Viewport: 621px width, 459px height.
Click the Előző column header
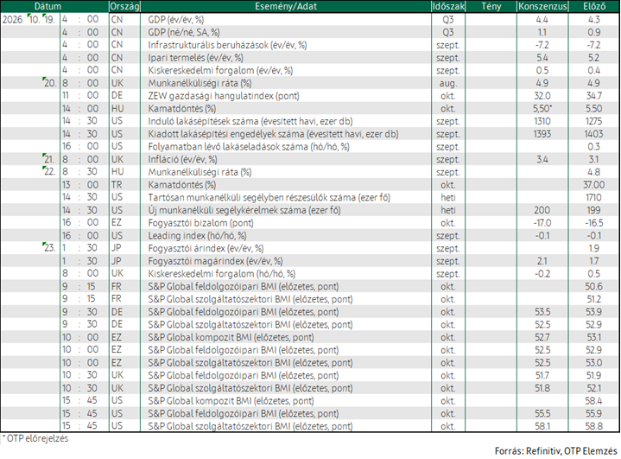click(594, 6)
